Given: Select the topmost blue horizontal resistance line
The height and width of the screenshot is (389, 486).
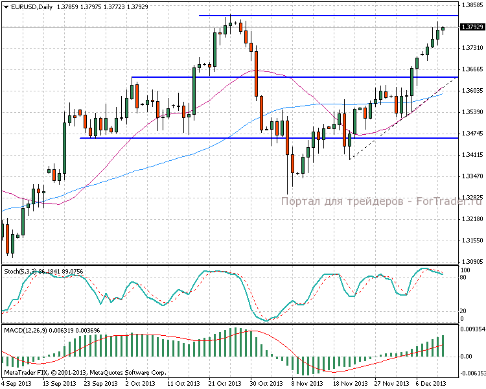Looking at the screenshot, I should [x=324, y=15].
